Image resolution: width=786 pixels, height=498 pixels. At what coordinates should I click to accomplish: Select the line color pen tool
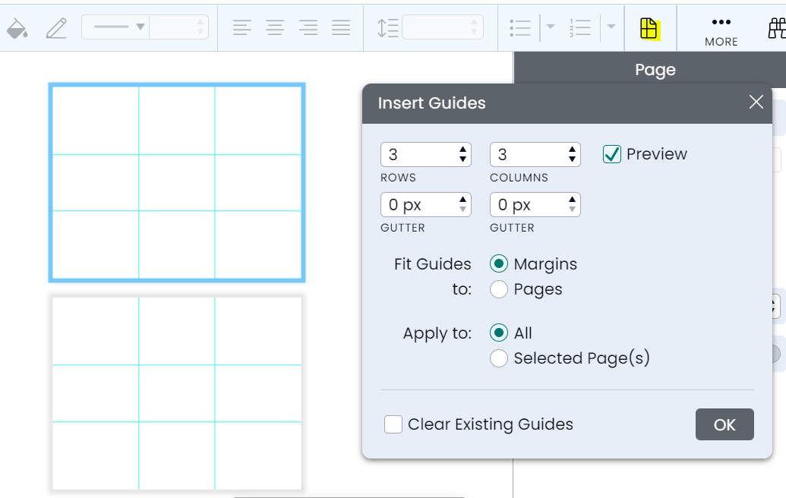[56, 28]
